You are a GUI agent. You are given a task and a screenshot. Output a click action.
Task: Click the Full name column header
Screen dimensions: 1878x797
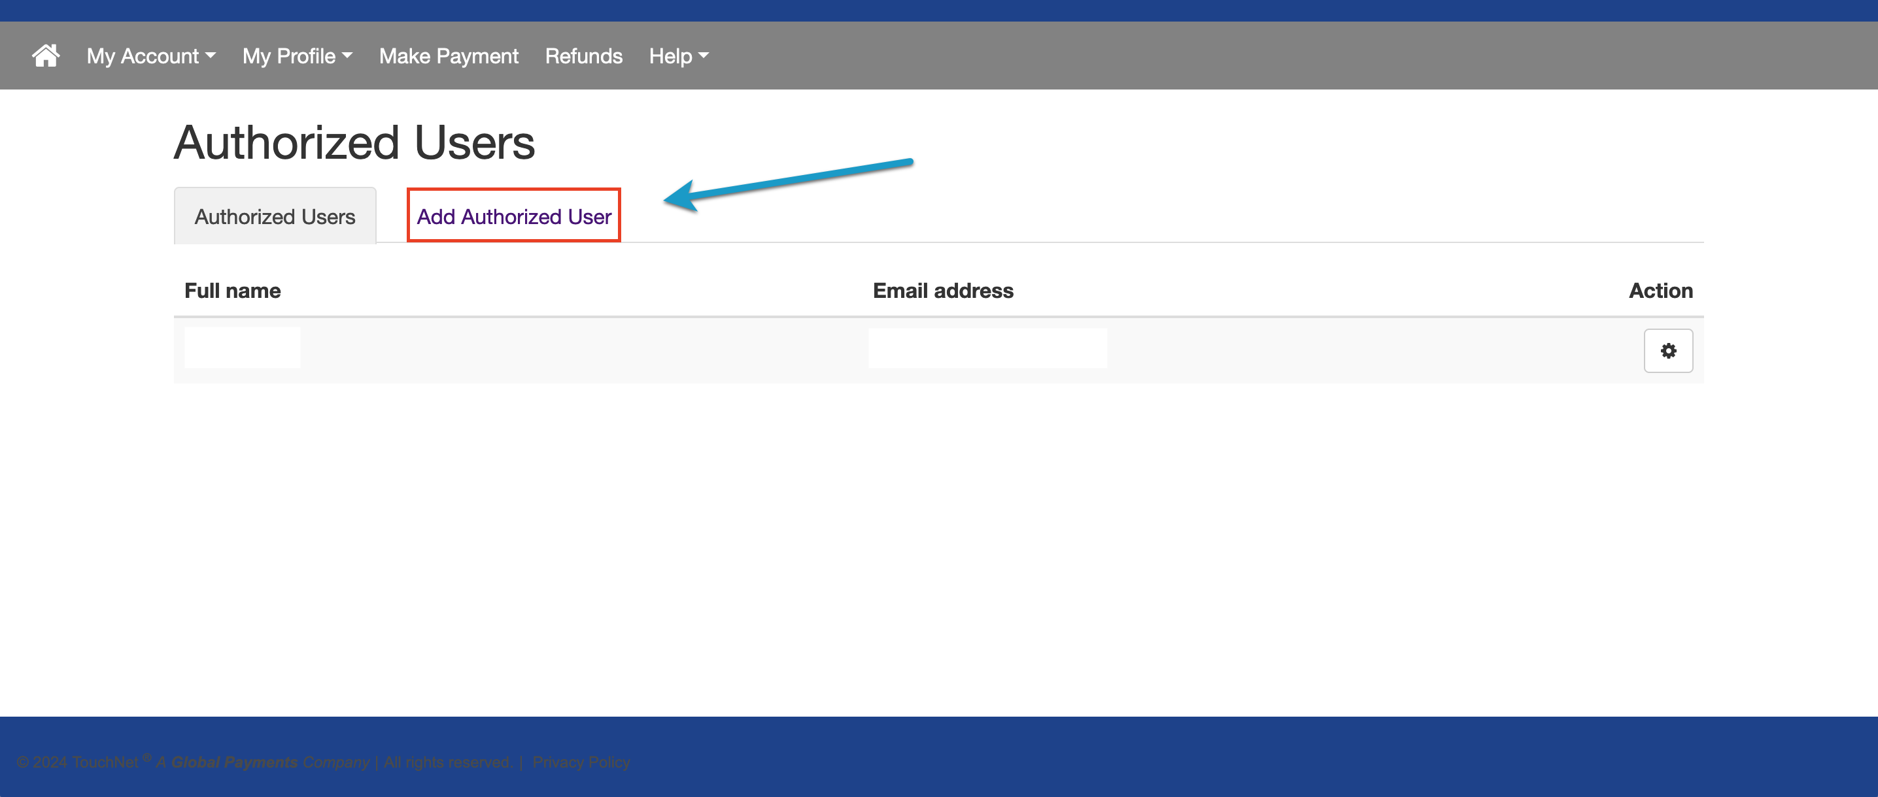pyautogui.click(x=232, y=291)
